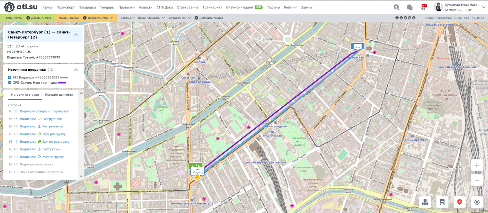Viewport: 488px width, 213px height.
Task: Expand the Справочники dropdown
Action: 180,18
